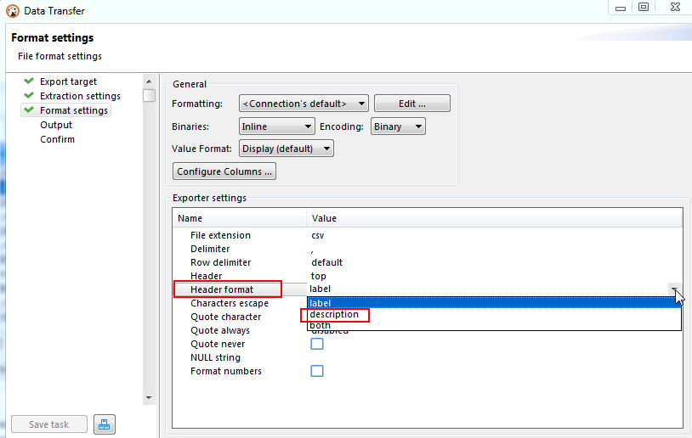Viewport: 692px width, 438px height.
Task: Select the Row delimiter row name
Action: tap(221, 262)
